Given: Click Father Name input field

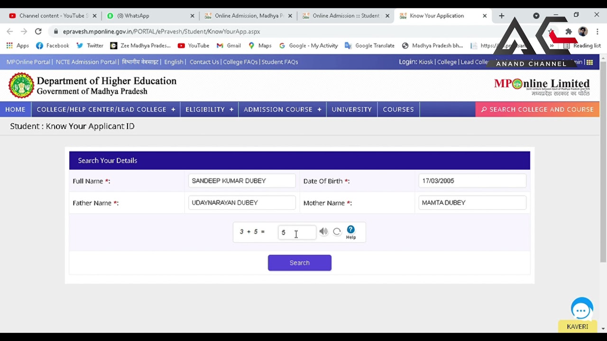Looking at the screenshot, I should tap(242, 203).
